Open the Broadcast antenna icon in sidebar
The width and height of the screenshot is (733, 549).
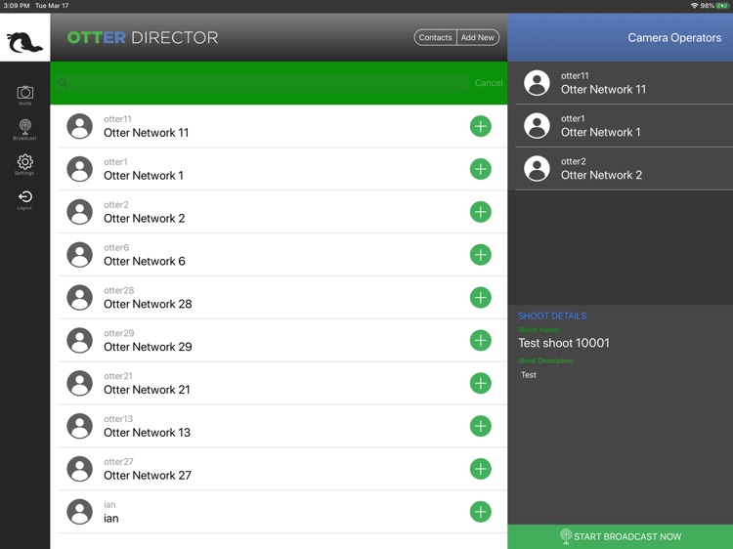tap(24, 129)
